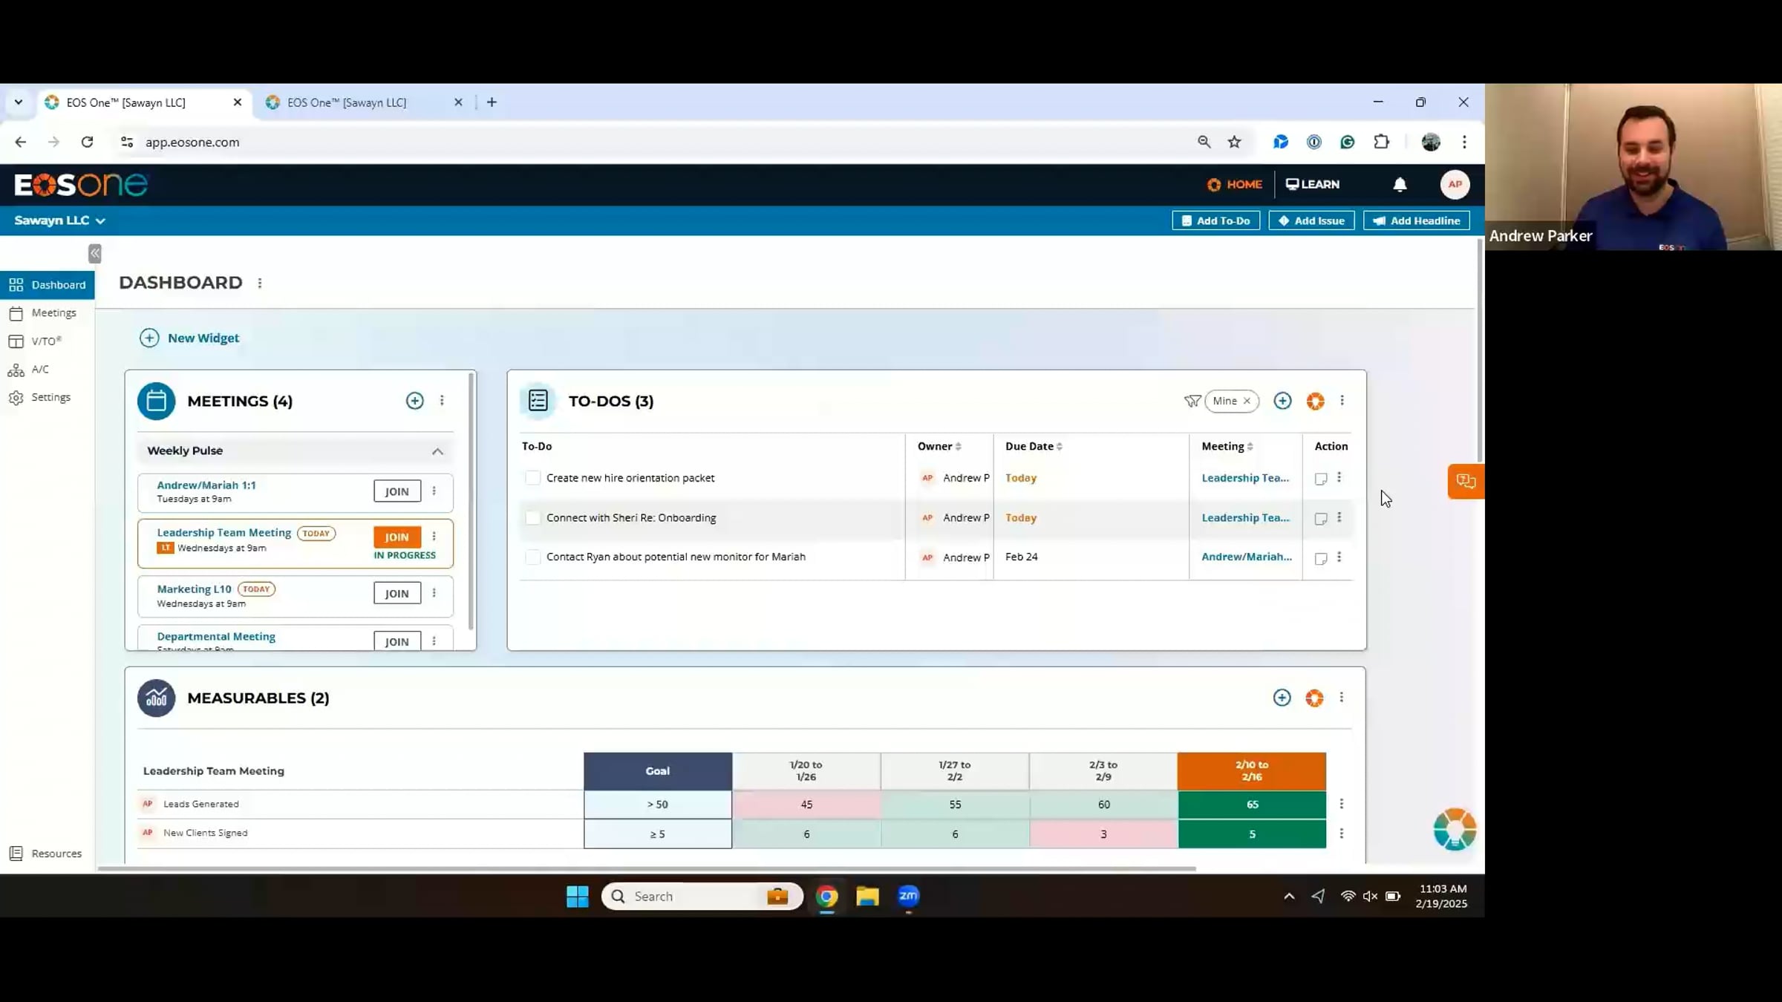Collapse the Weekly Pulse section

coord(437,451)
